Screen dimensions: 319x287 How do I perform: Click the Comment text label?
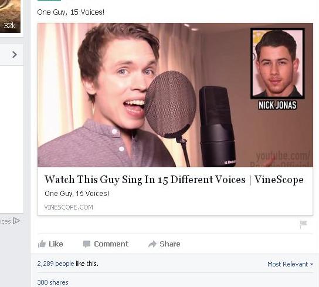pyautogui.click(x=111, y=244)
